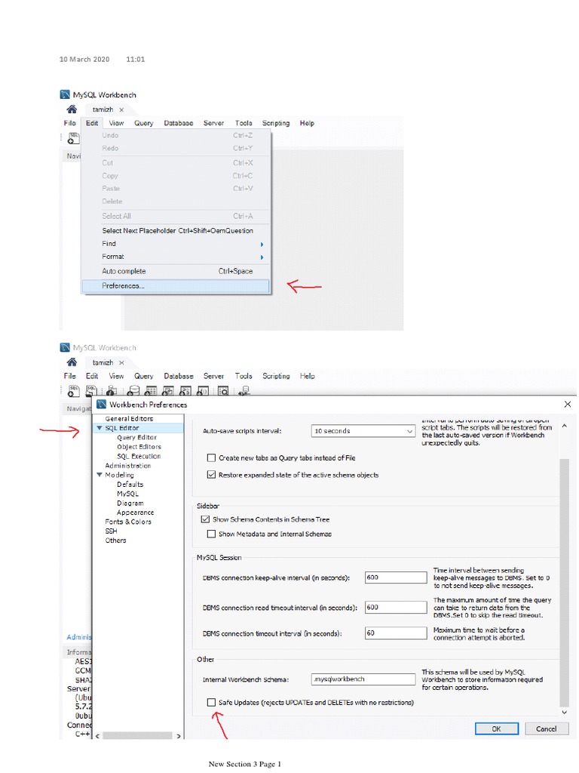Click the reconnect to DBMS toolbar icon
This screenshot has width=579, height=773.
(244, 391)
